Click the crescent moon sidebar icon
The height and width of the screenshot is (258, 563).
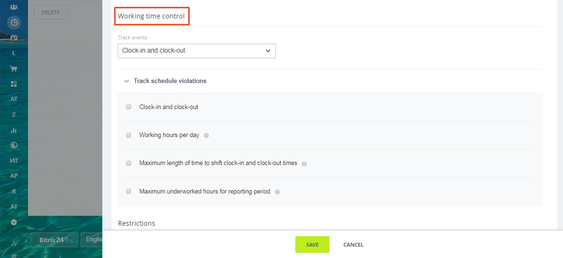tap(14, 145)
